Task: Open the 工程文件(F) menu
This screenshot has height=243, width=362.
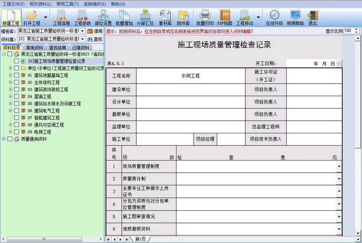Action: (x=14, y=4)
